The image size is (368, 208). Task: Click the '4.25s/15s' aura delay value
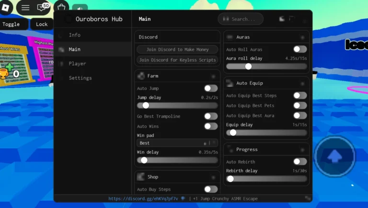click(x=296, y=58)
